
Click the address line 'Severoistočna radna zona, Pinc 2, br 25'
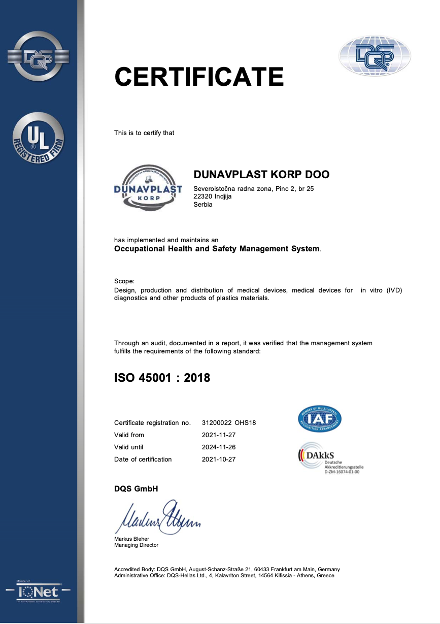(254, 189)
